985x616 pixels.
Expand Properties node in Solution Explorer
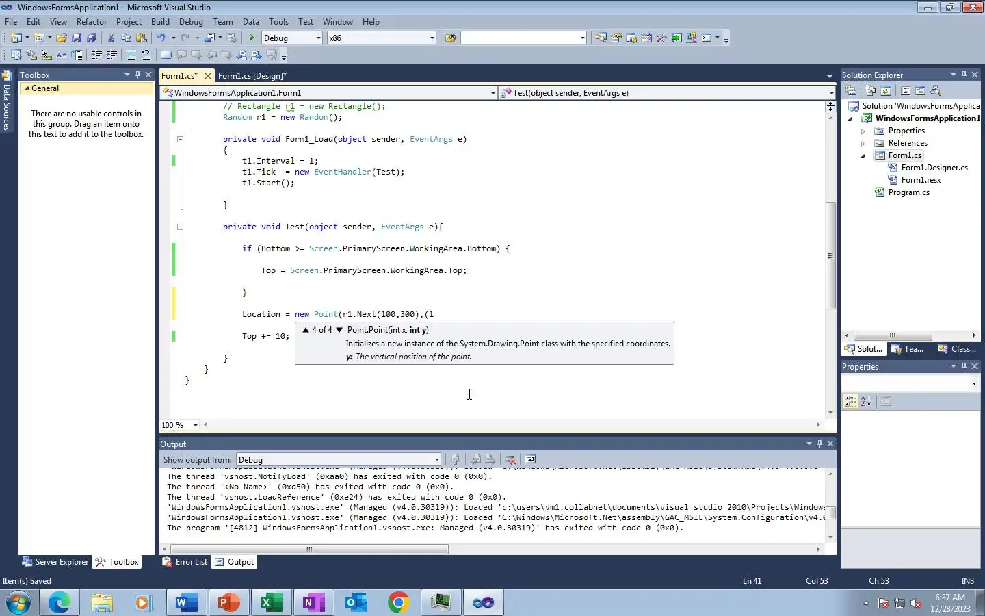tap(863, 131)
